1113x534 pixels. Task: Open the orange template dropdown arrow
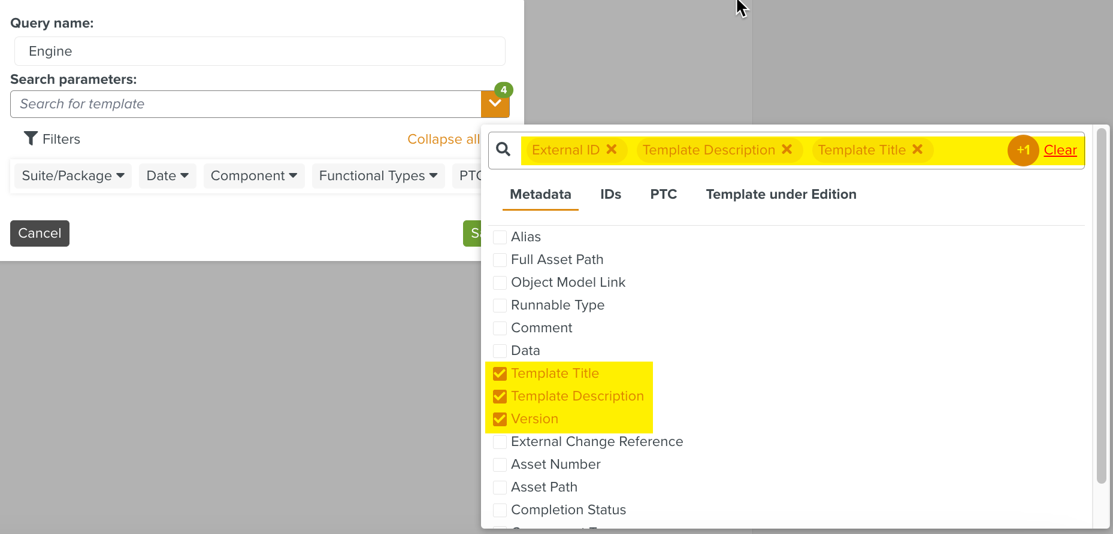coord(495,104)
